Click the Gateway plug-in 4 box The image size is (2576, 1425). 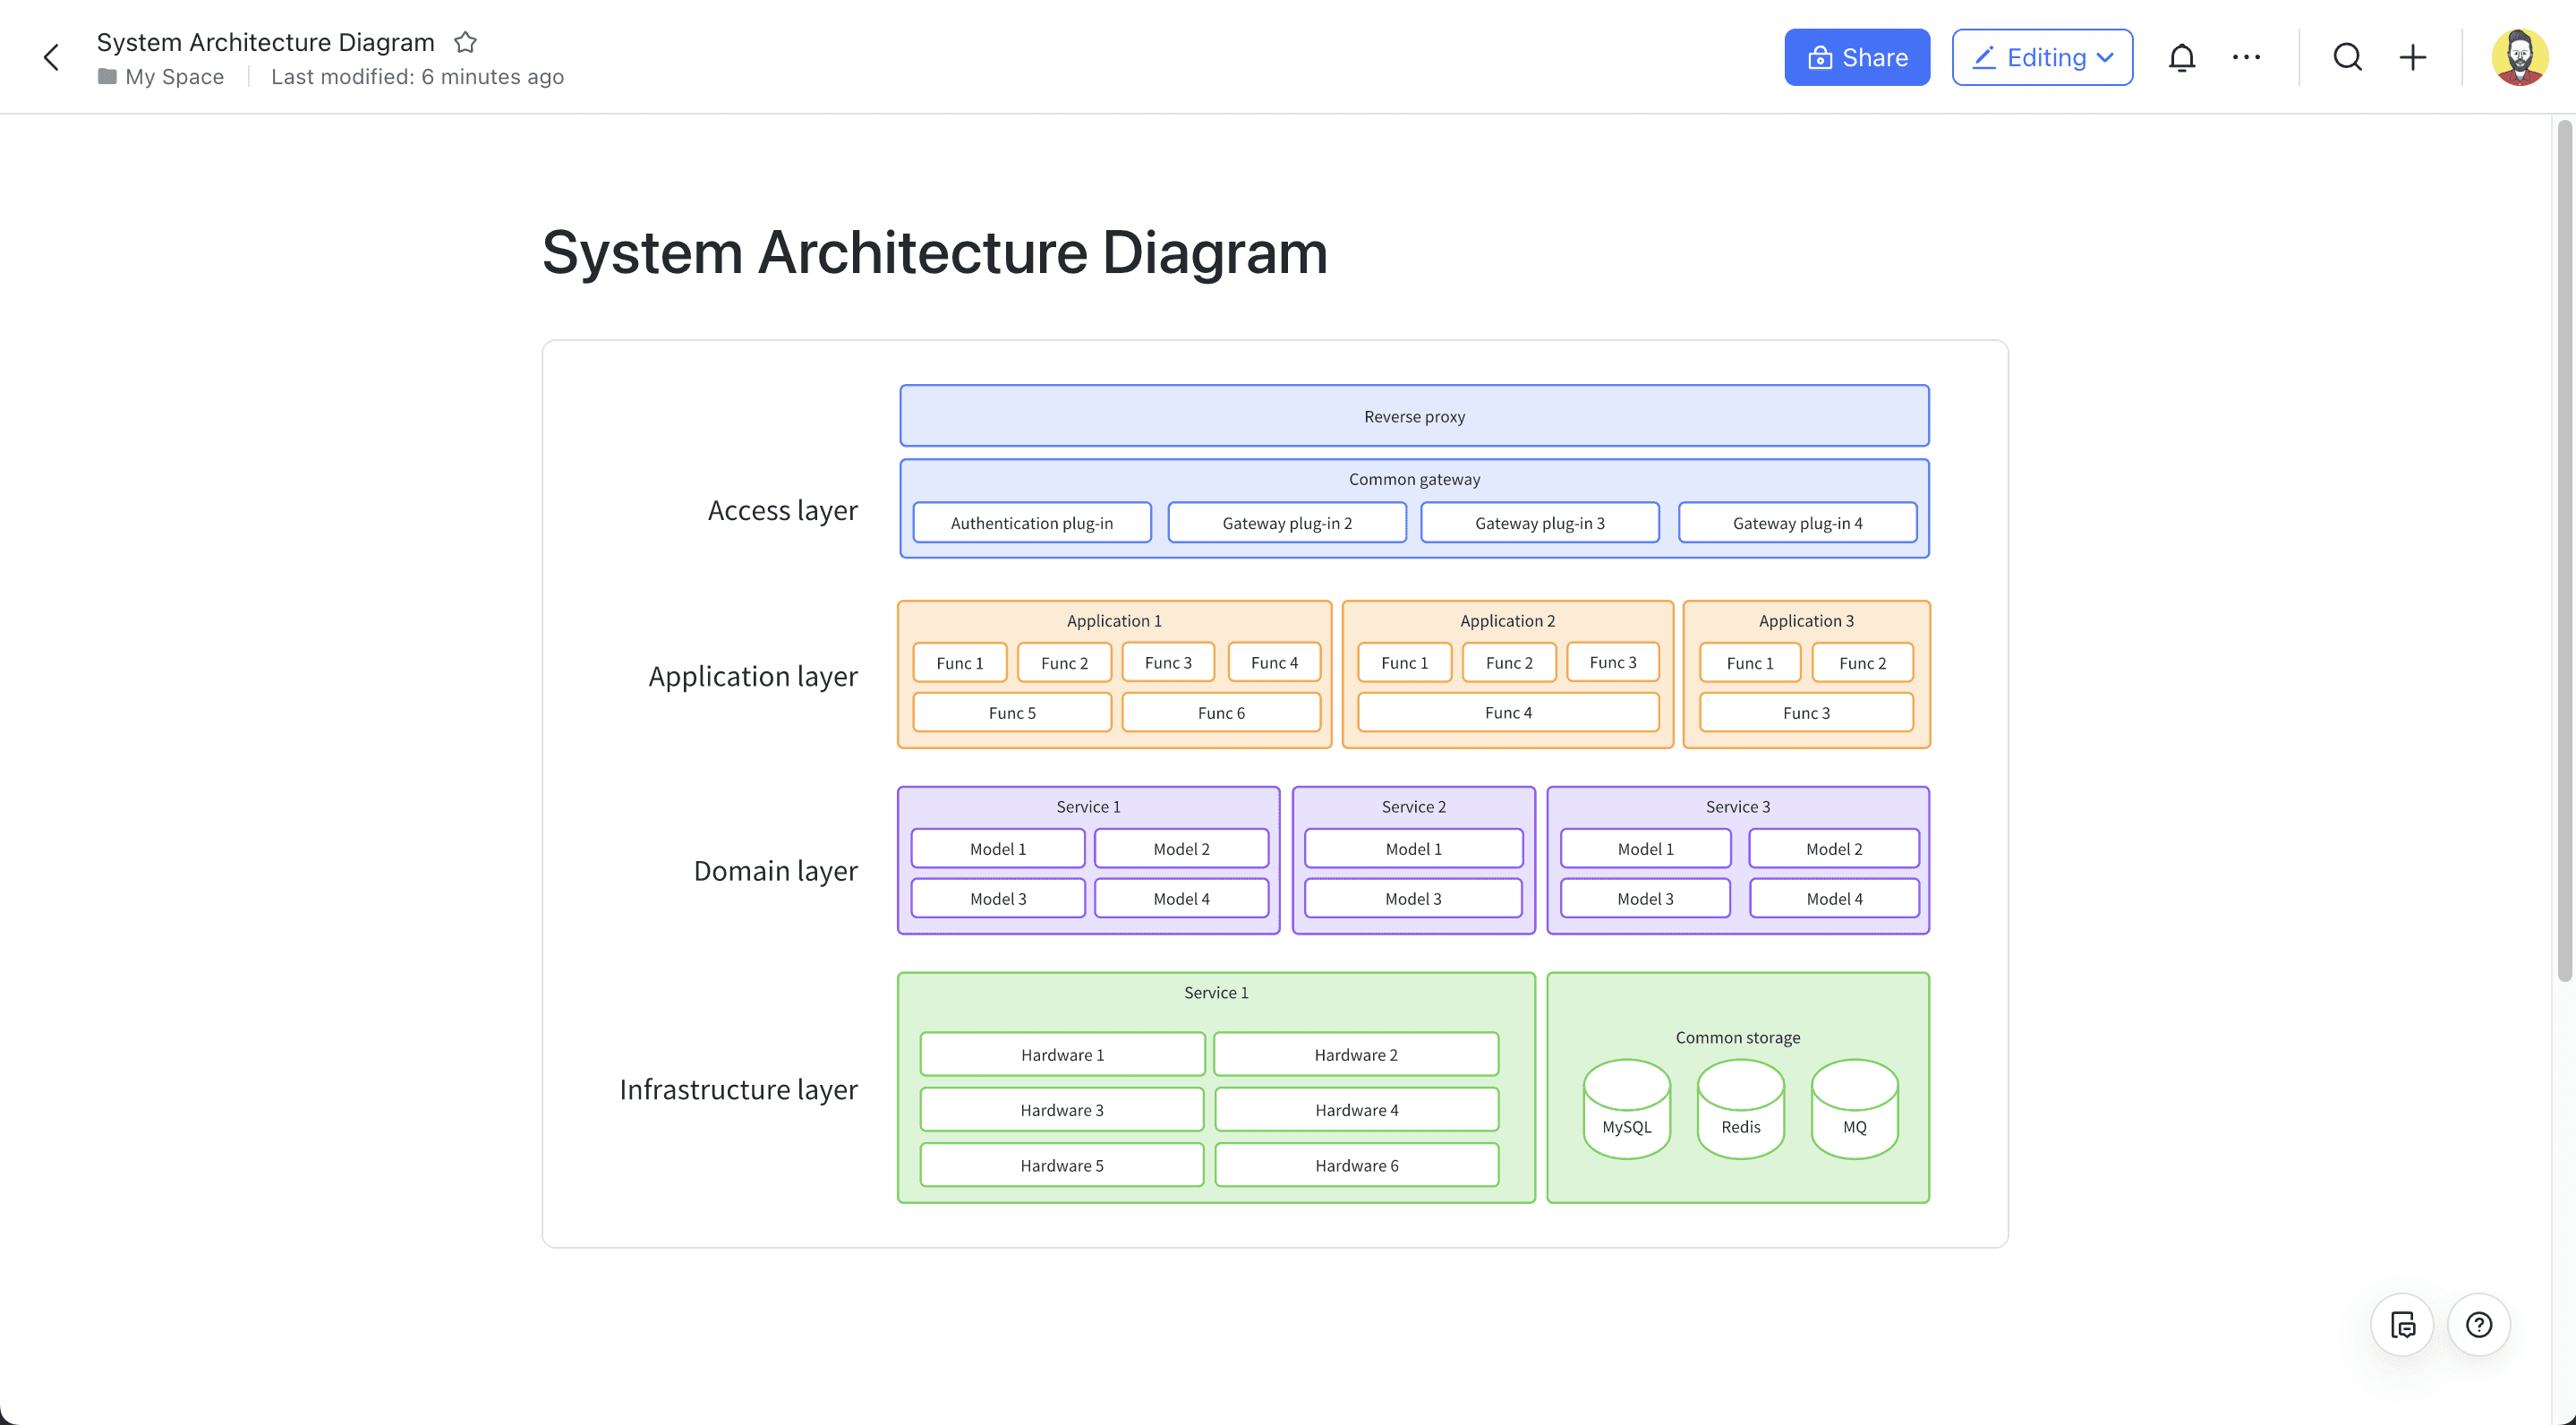pyautogui.click(x=1797, y=522)
